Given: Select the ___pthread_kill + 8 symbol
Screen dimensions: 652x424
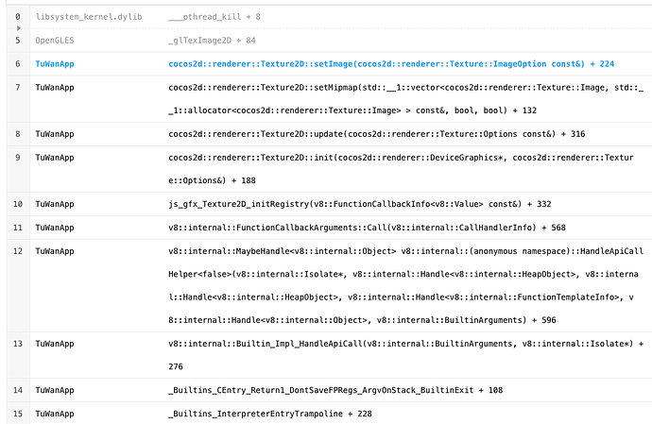Looking at the screenshot, I should (x=214, y=17).
